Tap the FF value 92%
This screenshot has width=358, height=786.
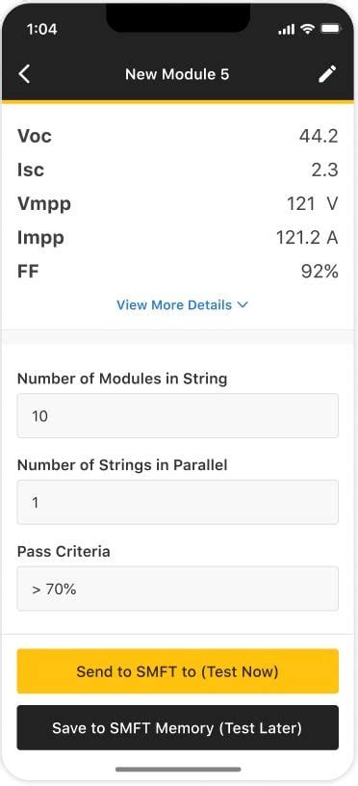(x=320, y=272)
